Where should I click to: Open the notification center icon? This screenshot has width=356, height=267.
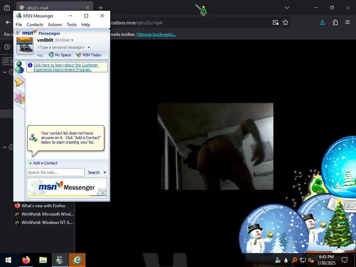click(x=345, y=260)
